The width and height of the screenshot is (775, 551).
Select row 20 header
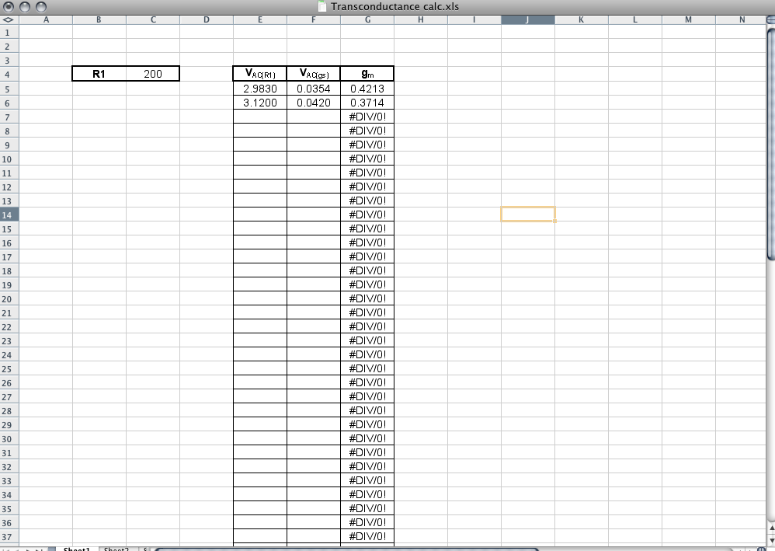pyautogui.click(x=9, y=298)
